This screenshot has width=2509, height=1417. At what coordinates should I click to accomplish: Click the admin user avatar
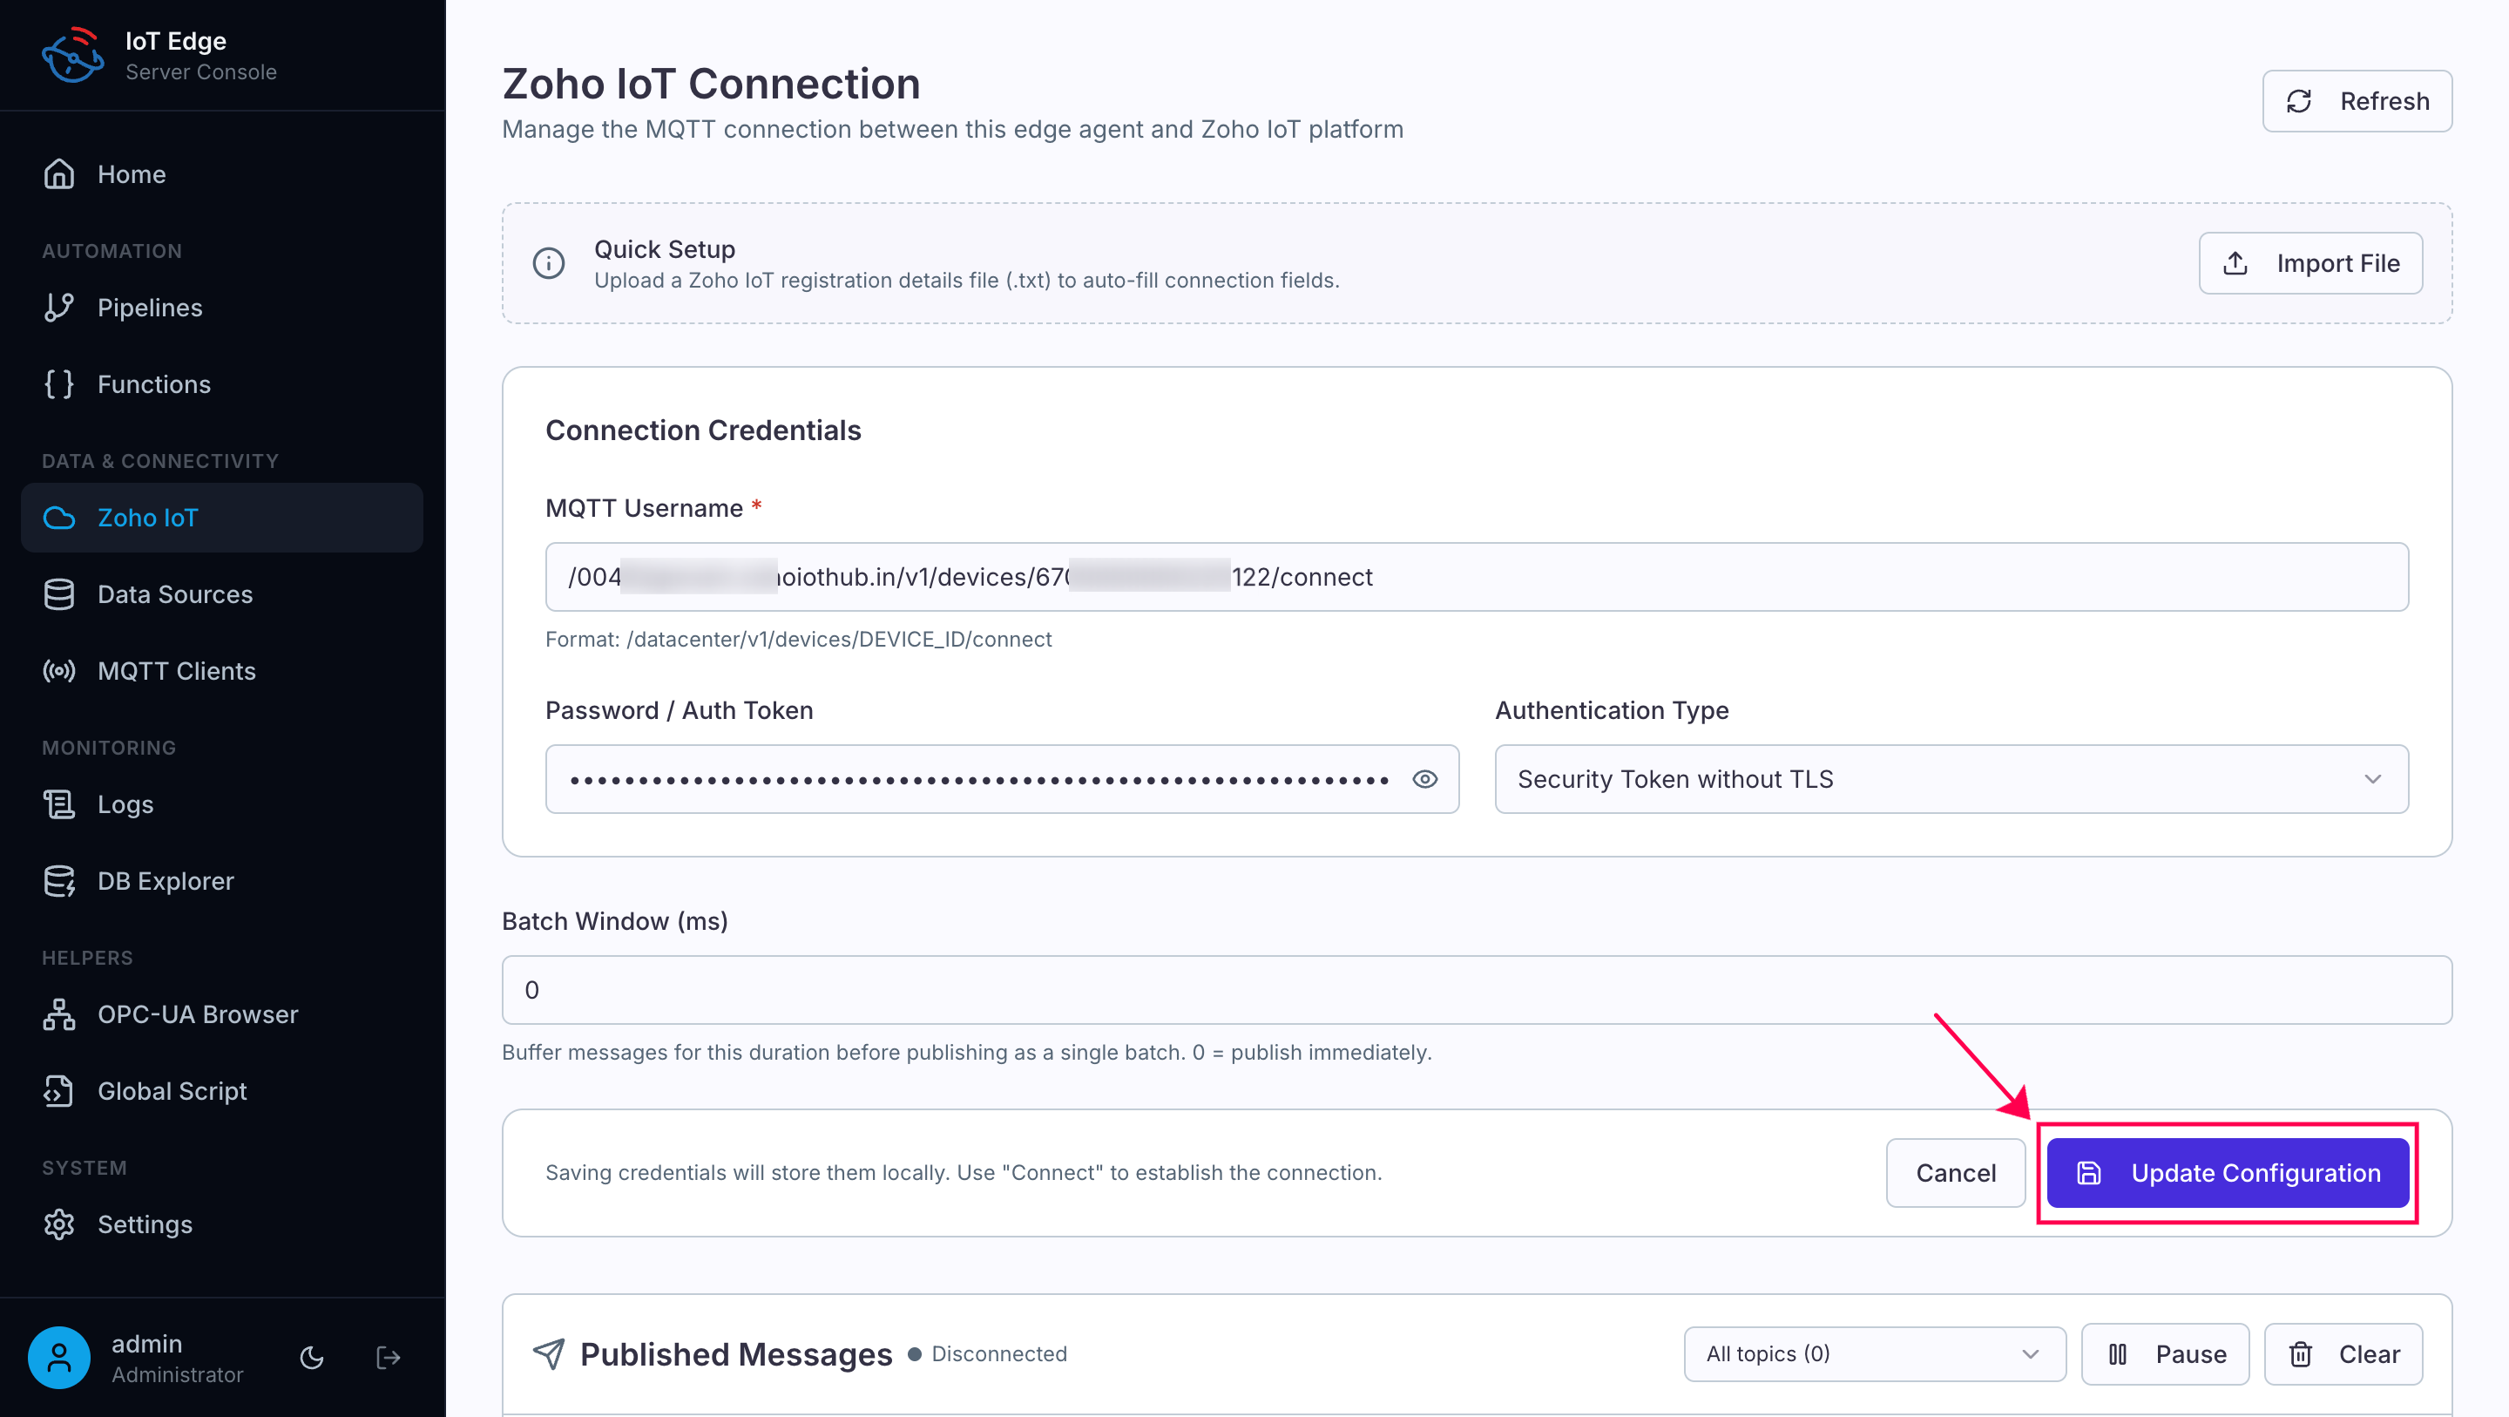[x=59, y=1358]
